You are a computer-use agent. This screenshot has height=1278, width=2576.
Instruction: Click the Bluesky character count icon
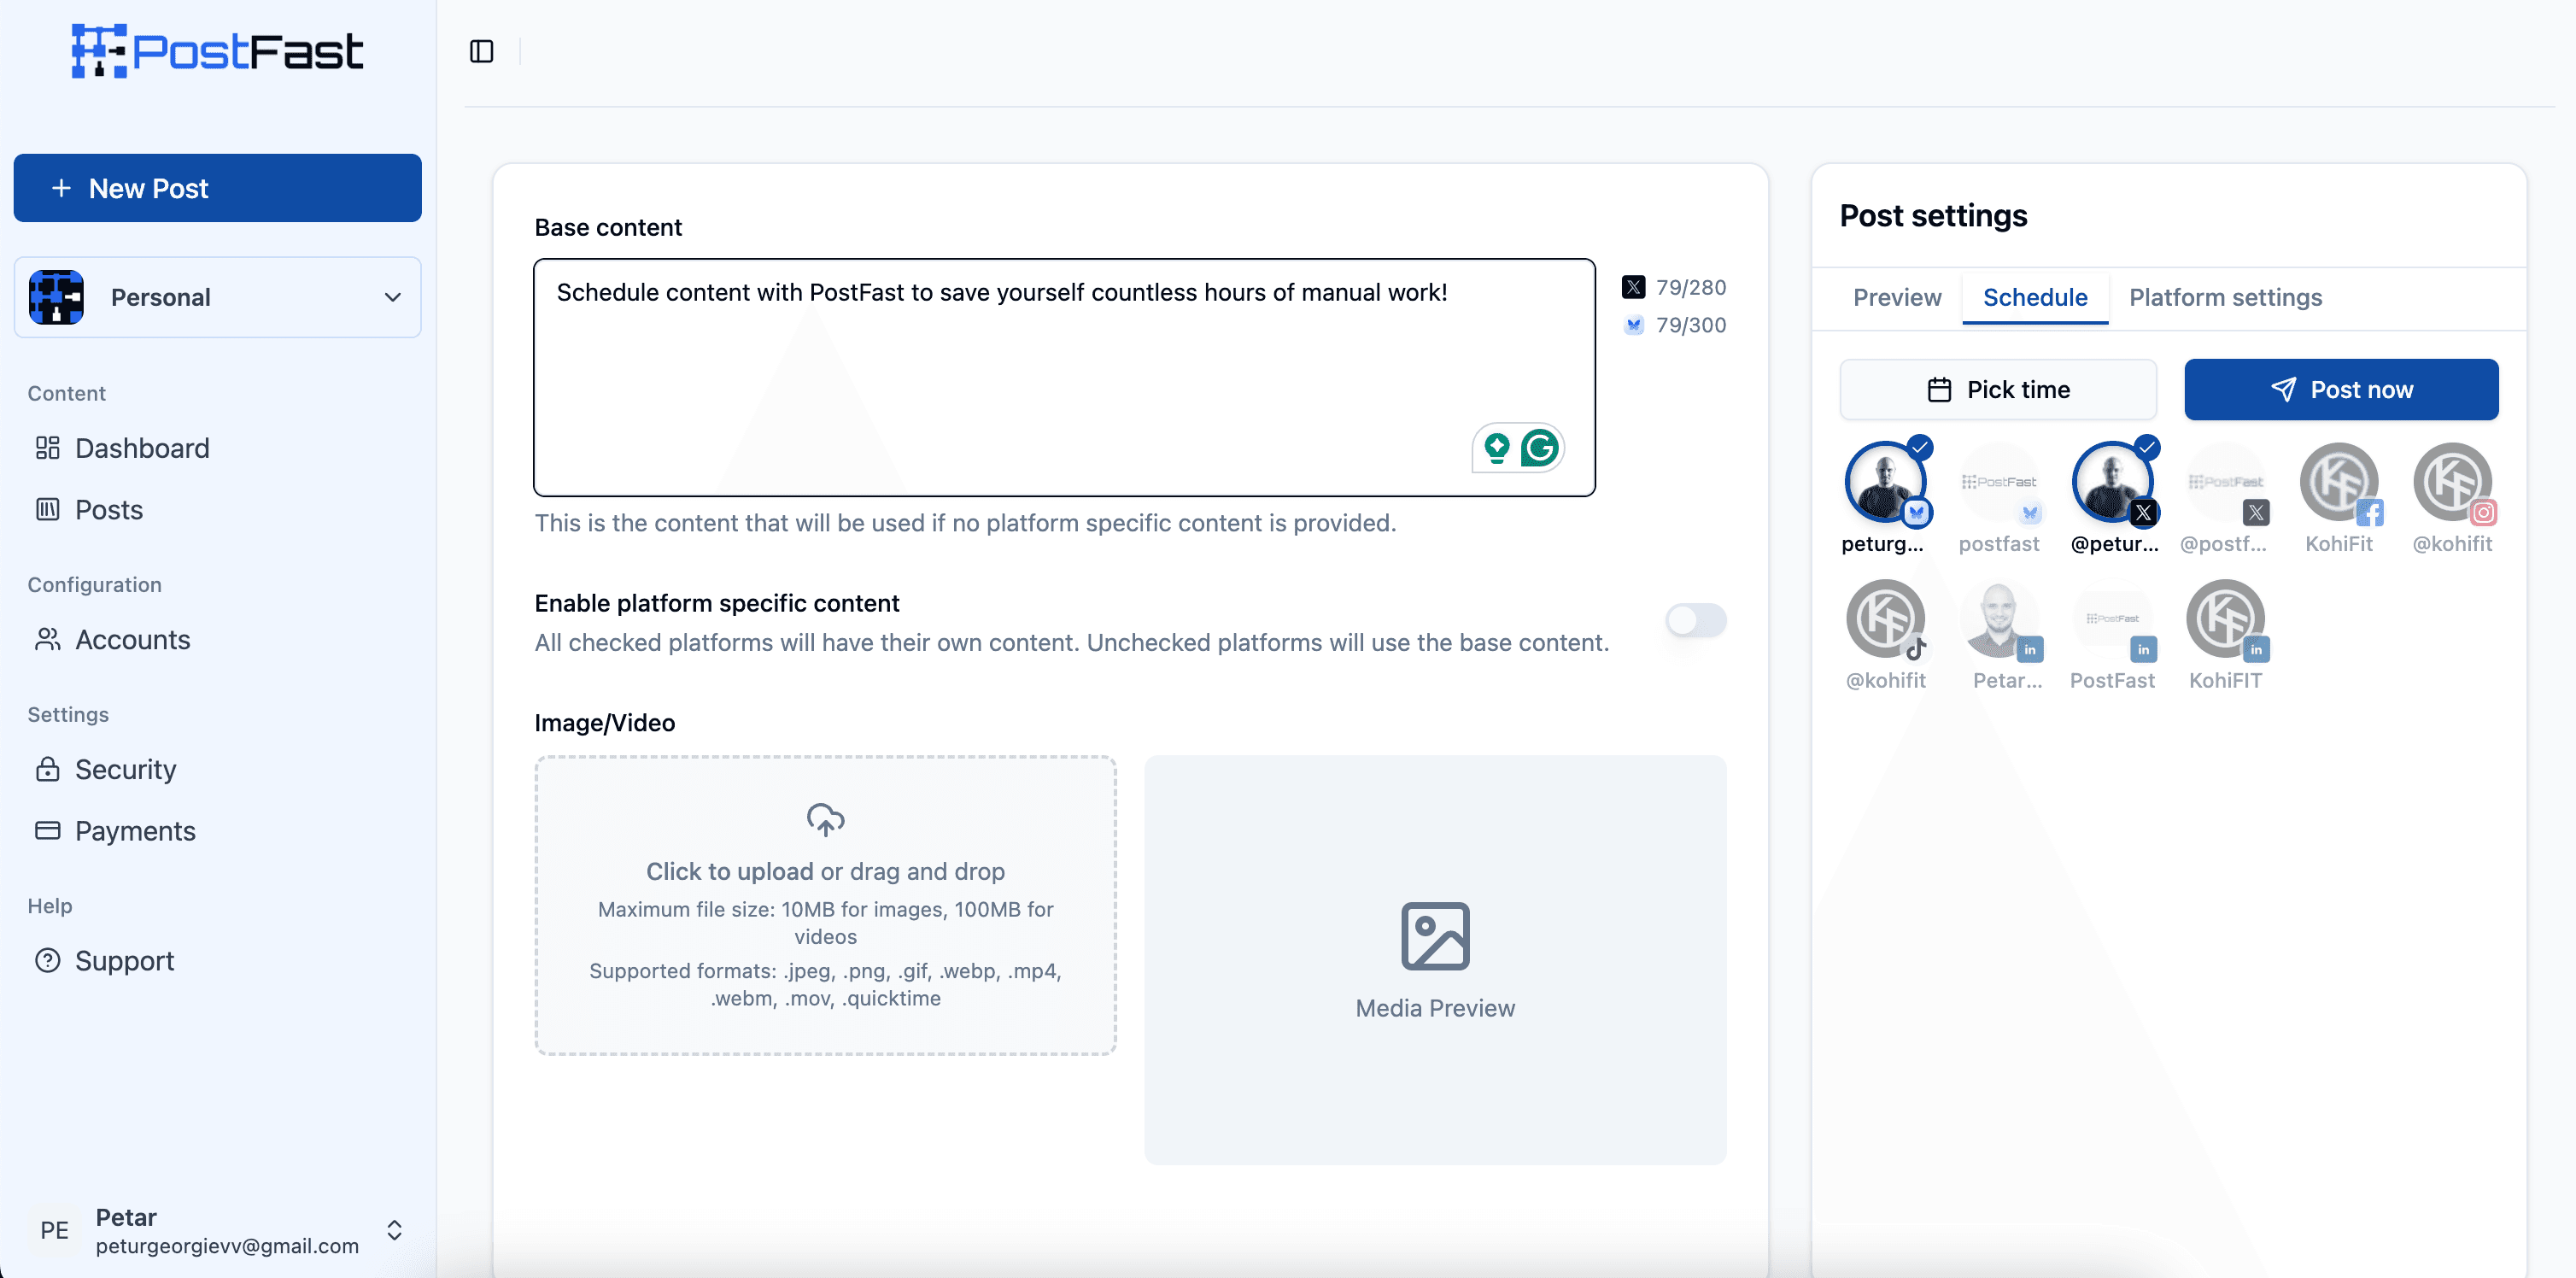click(1633, 325)
